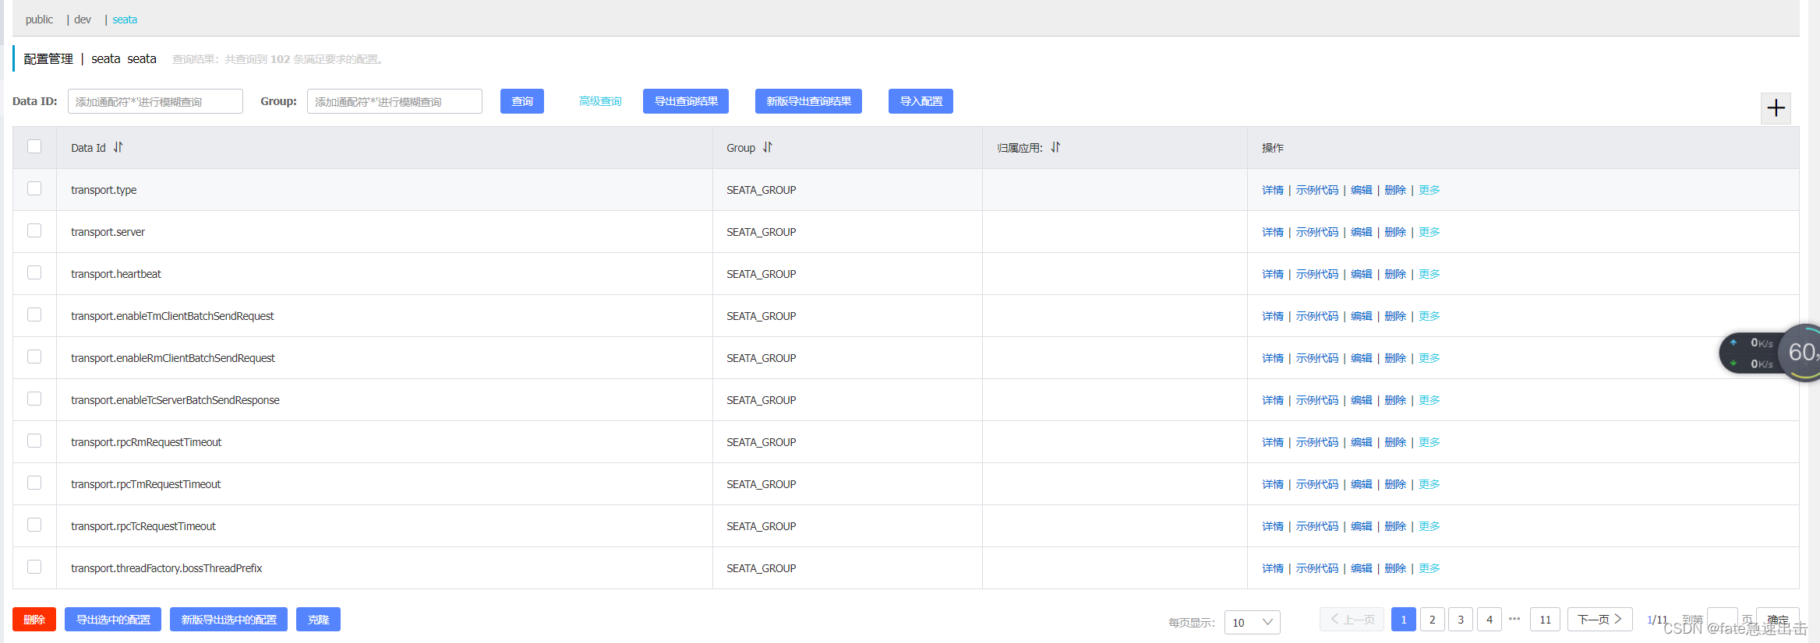Select the transport.enableTmClientBatchSendRequest row checkbox
1820x643 pixels.
pos(34,314)
